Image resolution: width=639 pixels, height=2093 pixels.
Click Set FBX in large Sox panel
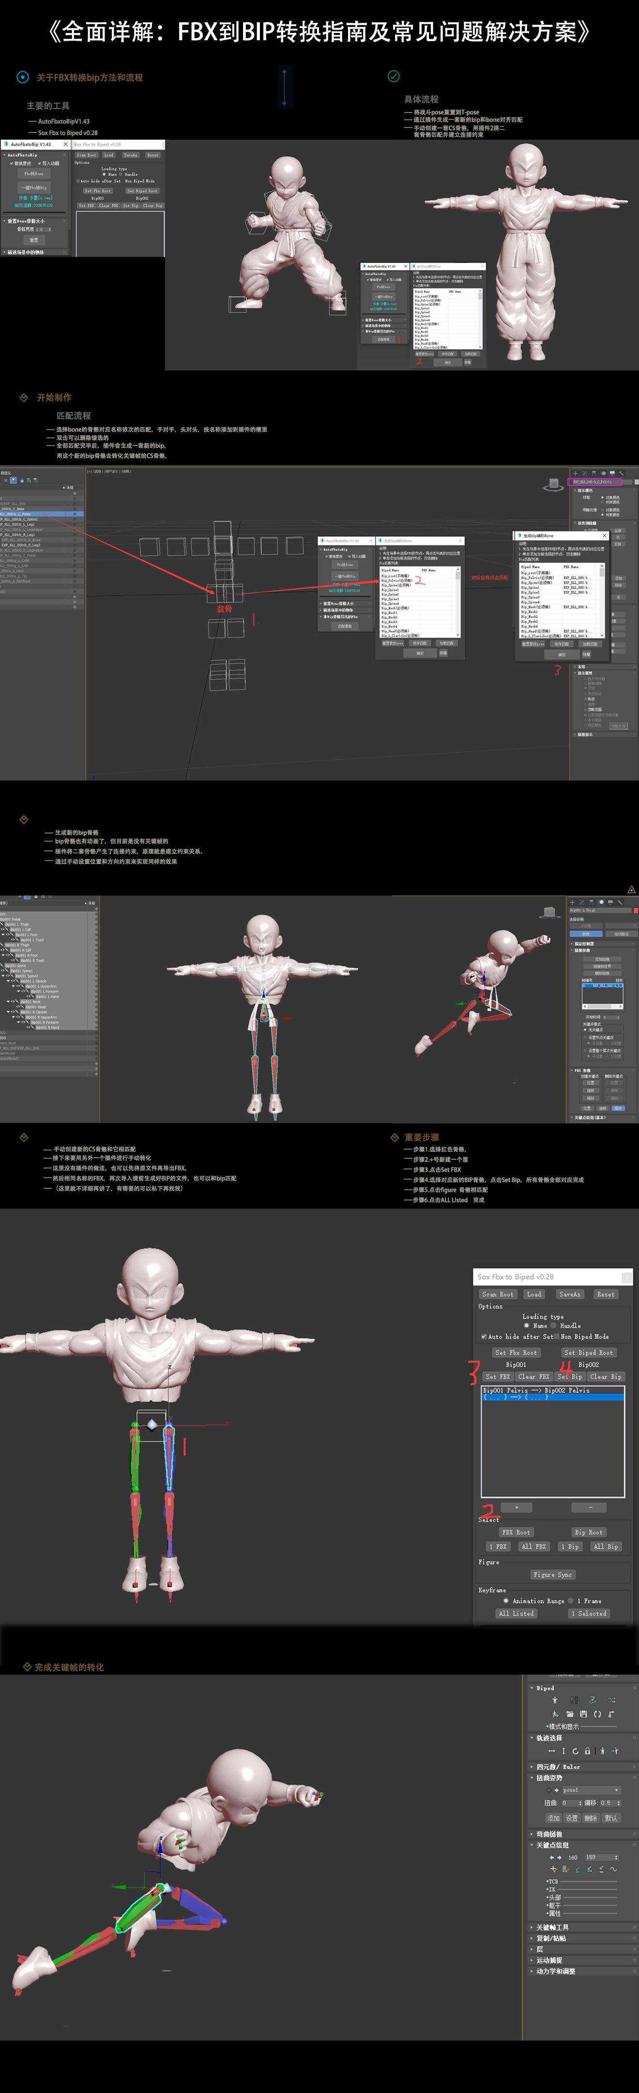point(498,1377)
